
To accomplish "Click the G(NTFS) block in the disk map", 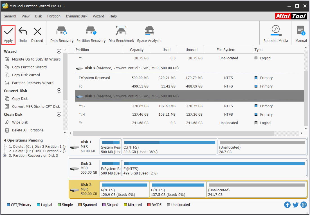I will pos(124,190).
